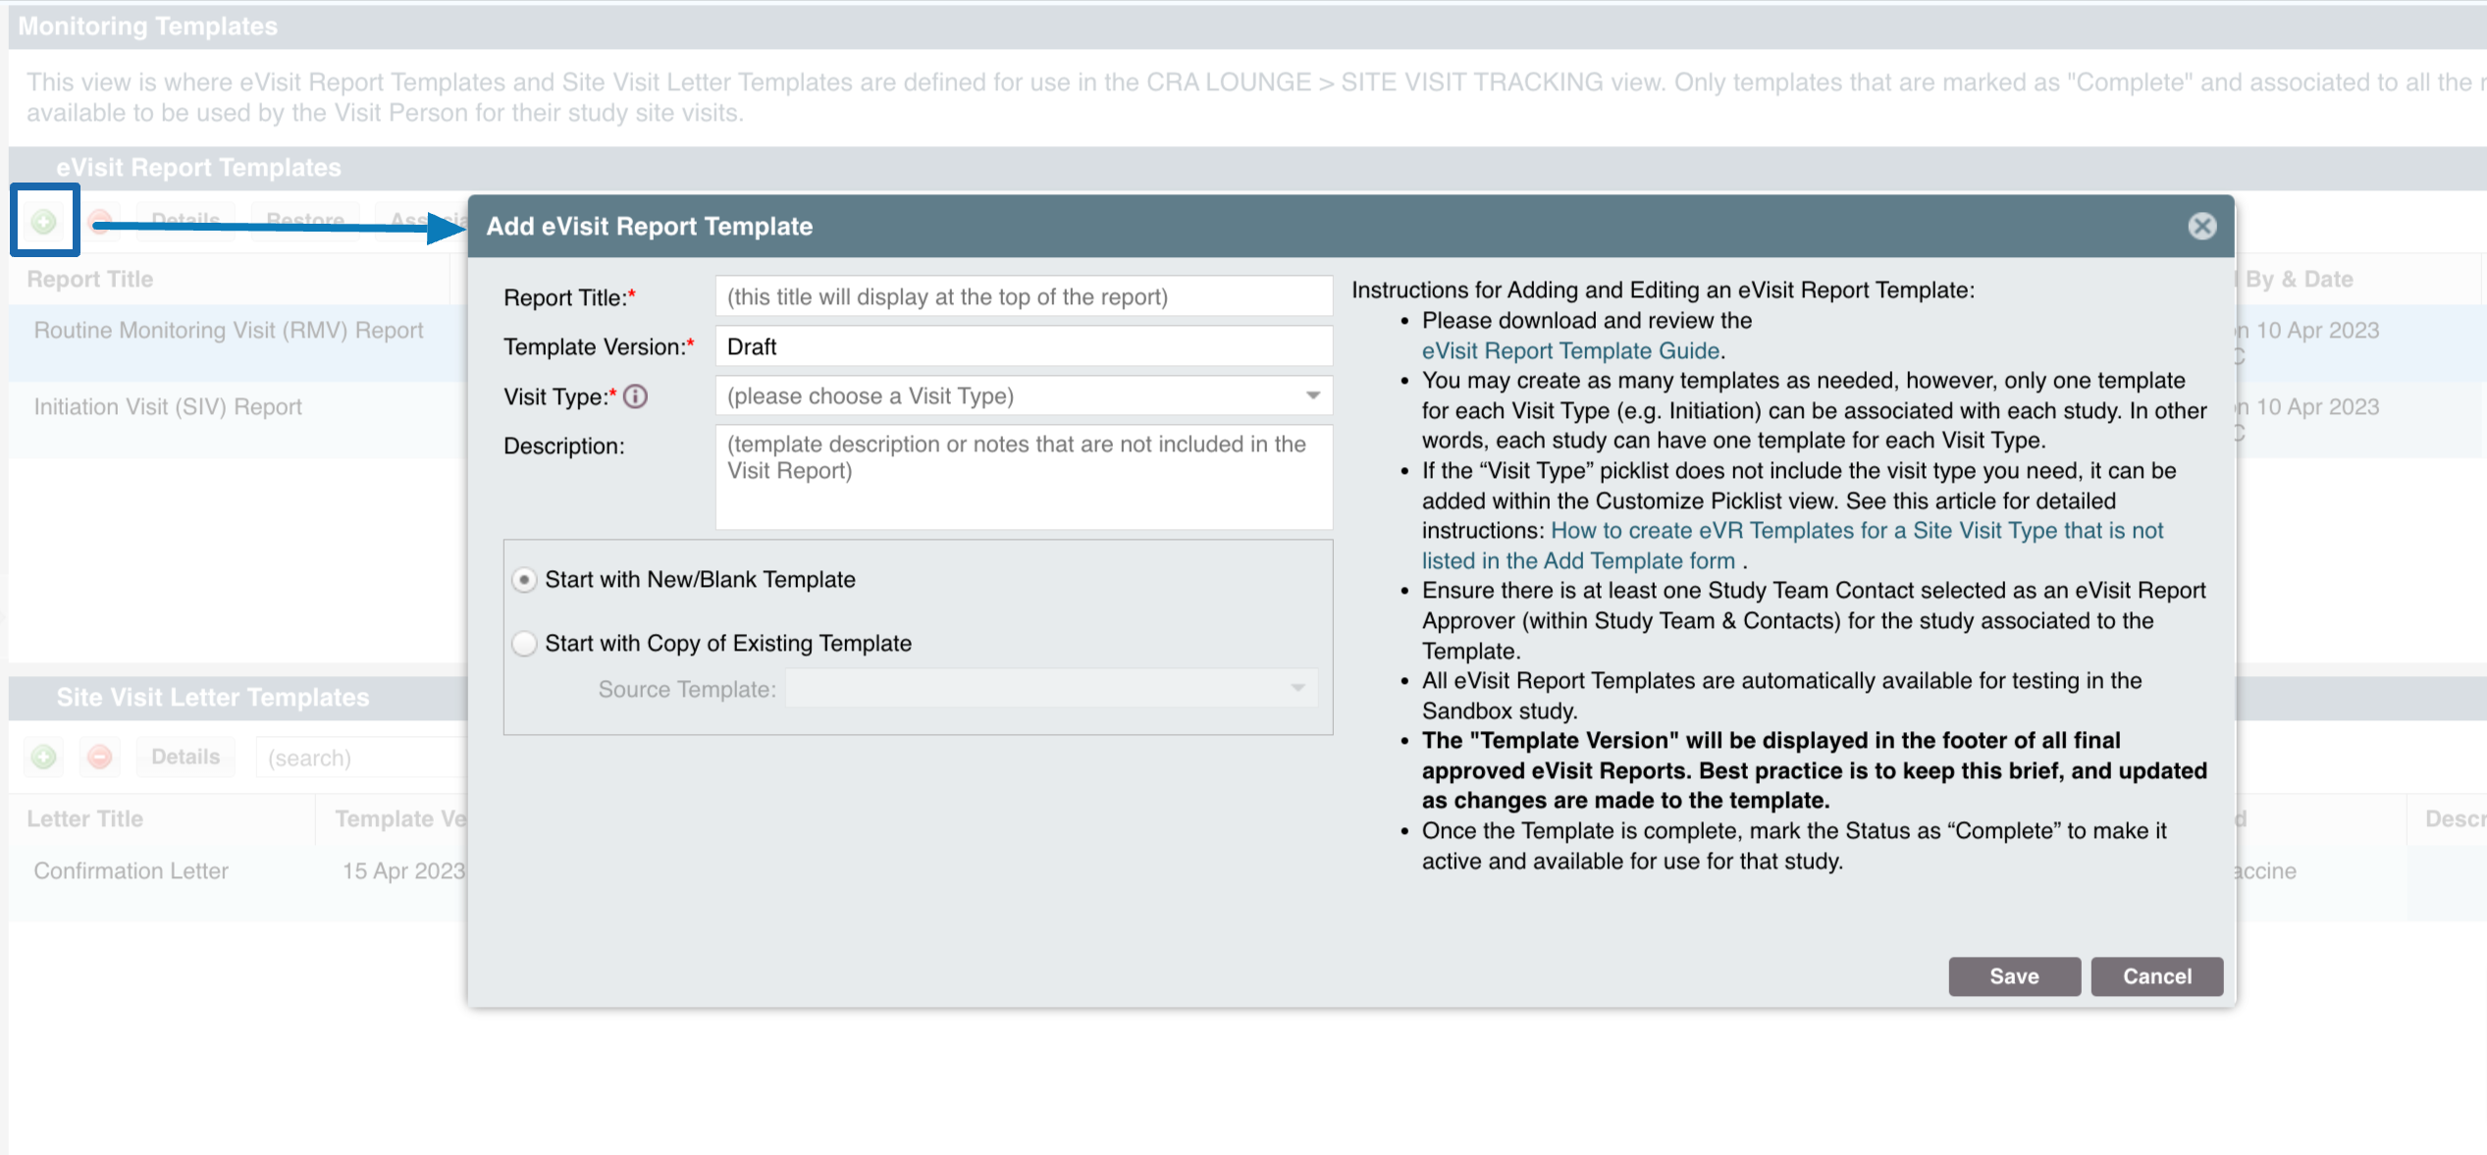Select Start with New/Blank Template option

click(x=525, y=580)
